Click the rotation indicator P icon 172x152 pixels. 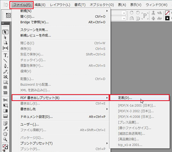pyautogui.click(x=145, y=15)
